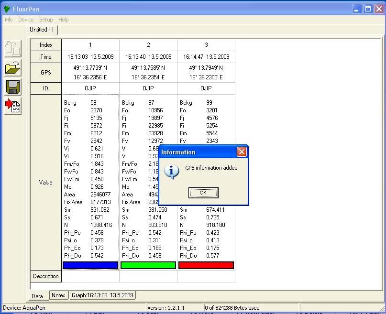Click Fm value 23928 in measurement 2

[155, 133]
